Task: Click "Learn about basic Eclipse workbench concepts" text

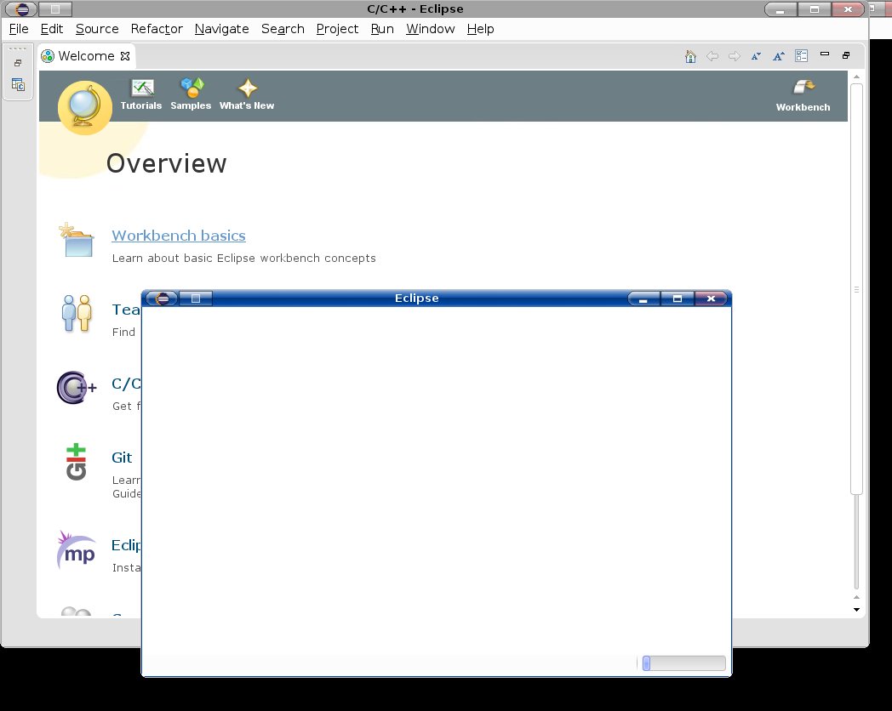Action: click(x=244, y=259)
